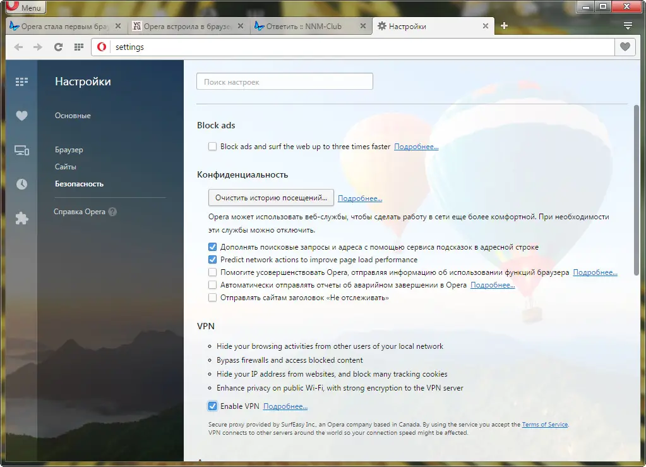Click the 'Поиск настроек' search field
Screen dimensions: 646x467
click(x=285, y=82)
